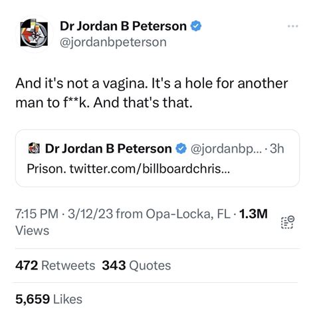View the 472 Retweets list
Viewport: 315px width, 310px height.
click(x=55, y=266)
